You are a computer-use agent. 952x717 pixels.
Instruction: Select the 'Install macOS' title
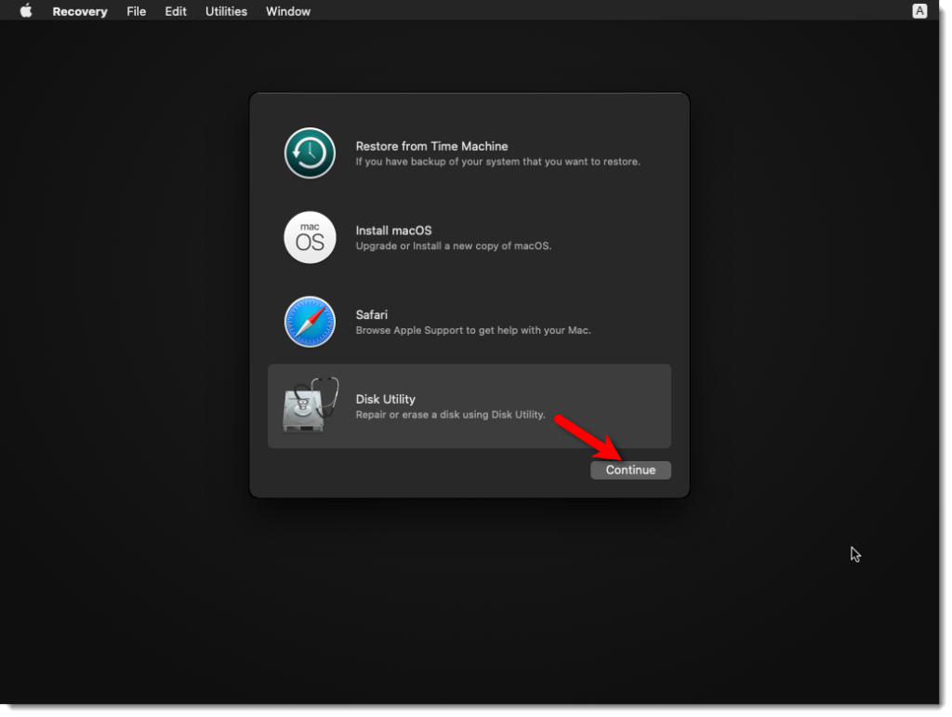click(393, 231)
